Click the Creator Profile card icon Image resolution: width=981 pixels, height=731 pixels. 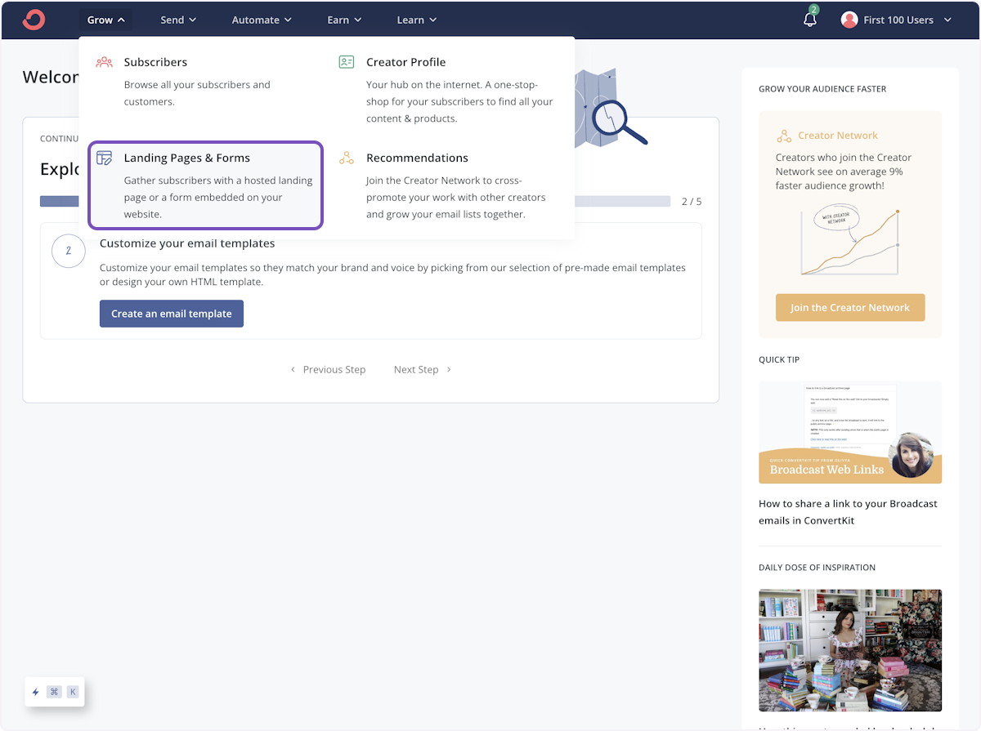tap(347, 61)
